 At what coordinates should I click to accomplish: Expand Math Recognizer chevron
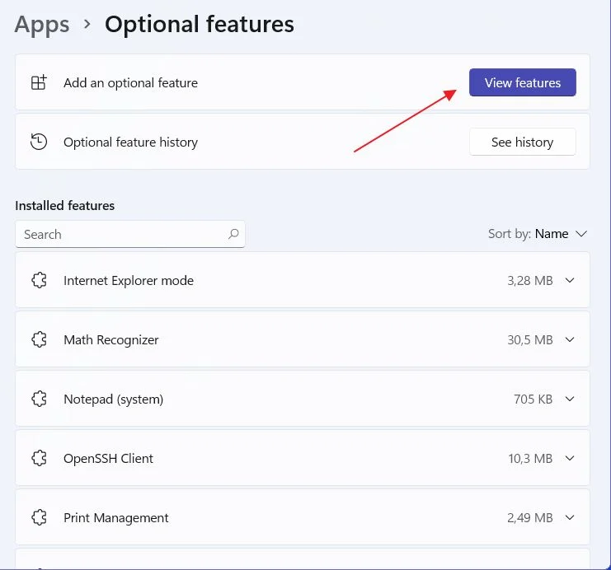coord(570,339)
